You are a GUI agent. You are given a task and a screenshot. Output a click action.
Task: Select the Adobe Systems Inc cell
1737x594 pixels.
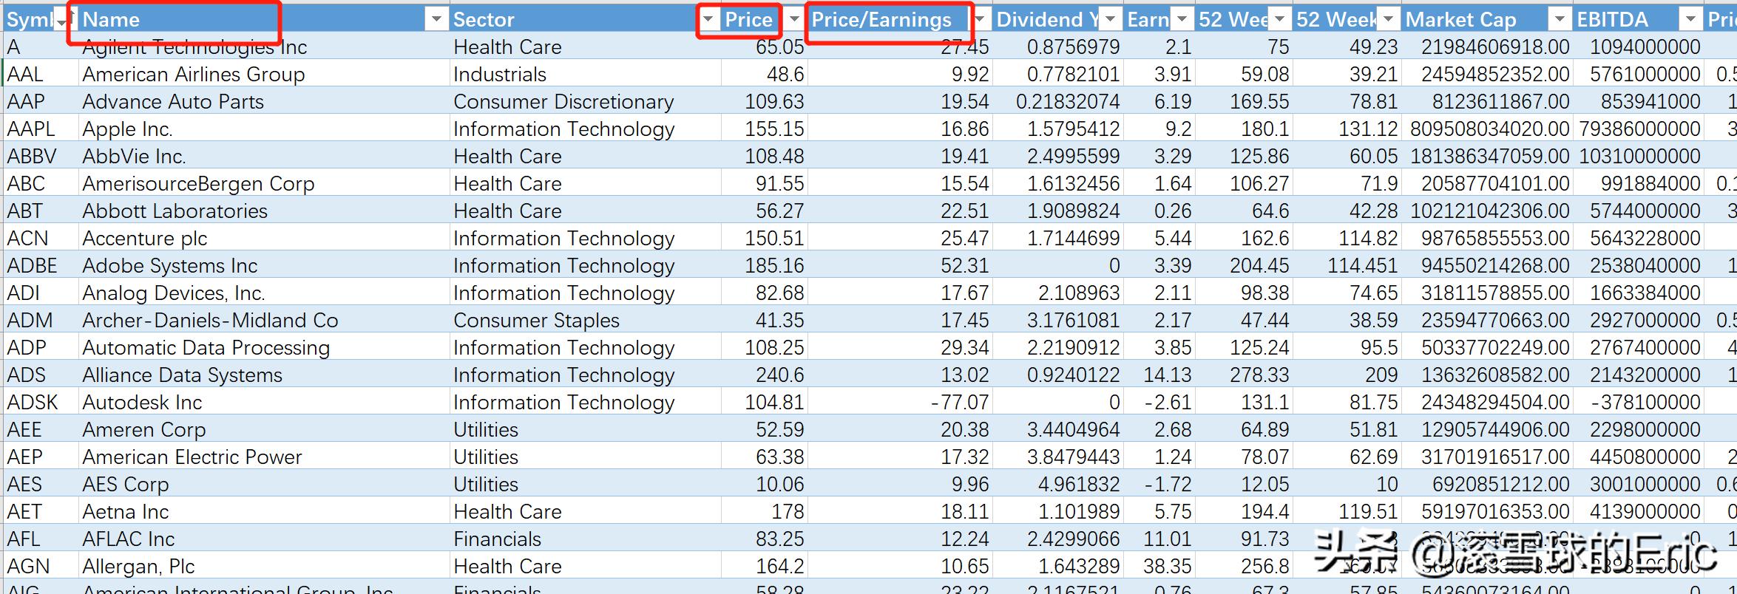169,266
